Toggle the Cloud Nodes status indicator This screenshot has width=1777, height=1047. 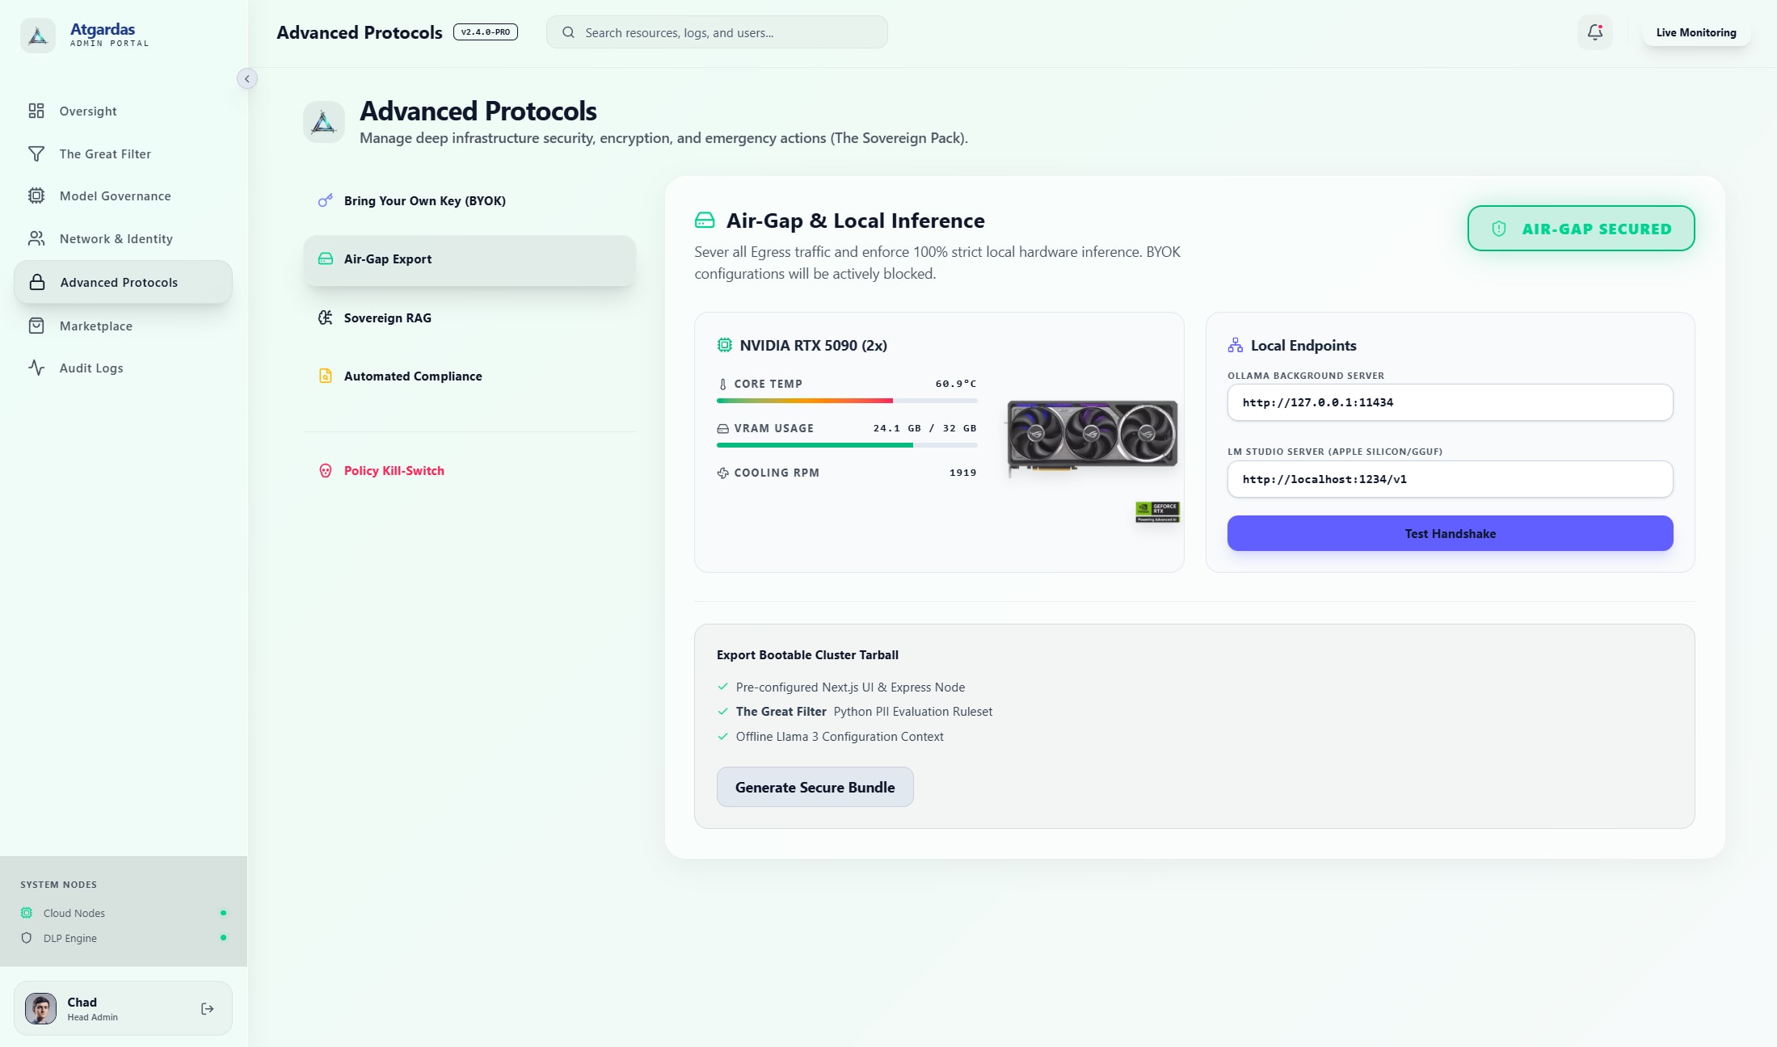[x=224, y=913]
